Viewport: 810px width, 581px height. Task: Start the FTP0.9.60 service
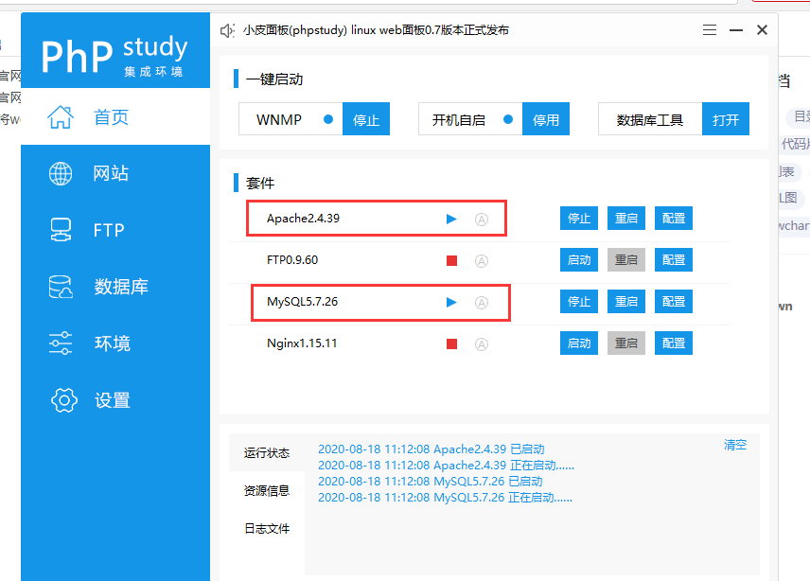[x=579, y=260]
